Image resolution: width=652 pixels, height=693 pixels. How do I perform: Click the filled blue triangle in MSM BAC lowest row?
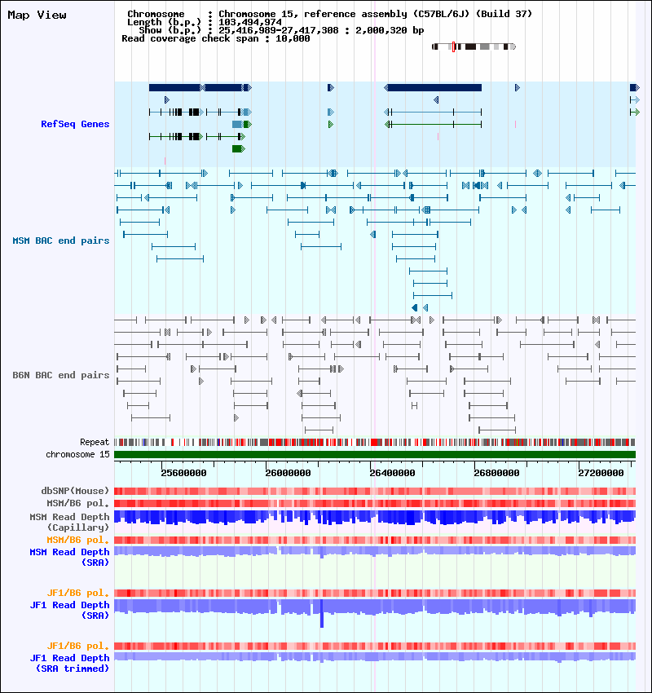tap(414, 307)
